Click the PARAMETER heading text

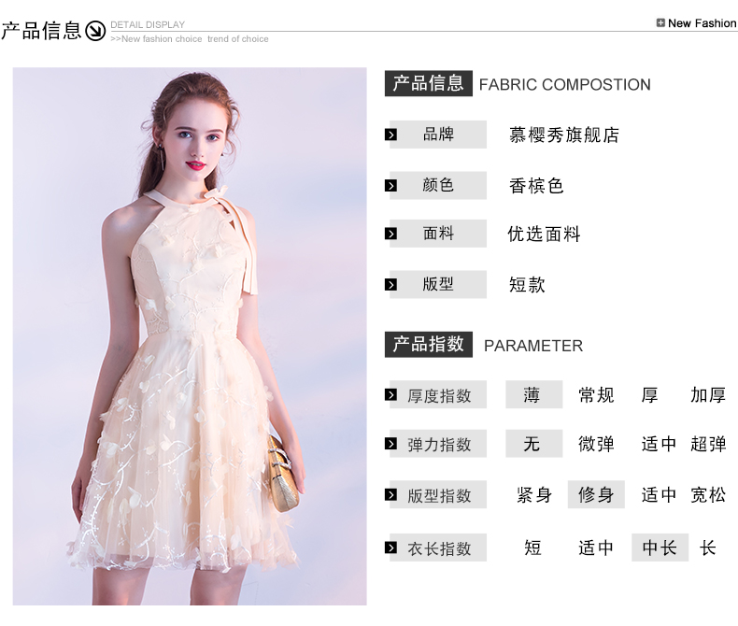click(533, 346)
